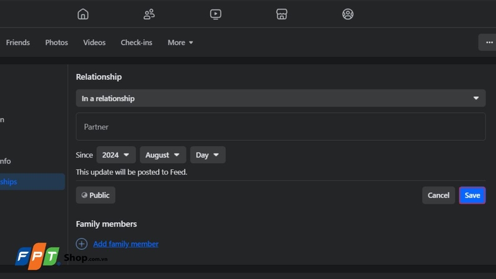Image resolution: width=496 pixels, height=279 pixels.
Task: Open the three-dots profile options button
Action: coord(489,42)
